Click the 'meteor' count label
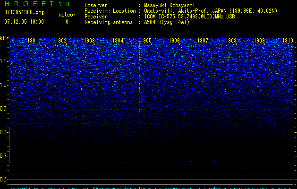This screenshot has height=189, width=297. (x=67, y=15)
